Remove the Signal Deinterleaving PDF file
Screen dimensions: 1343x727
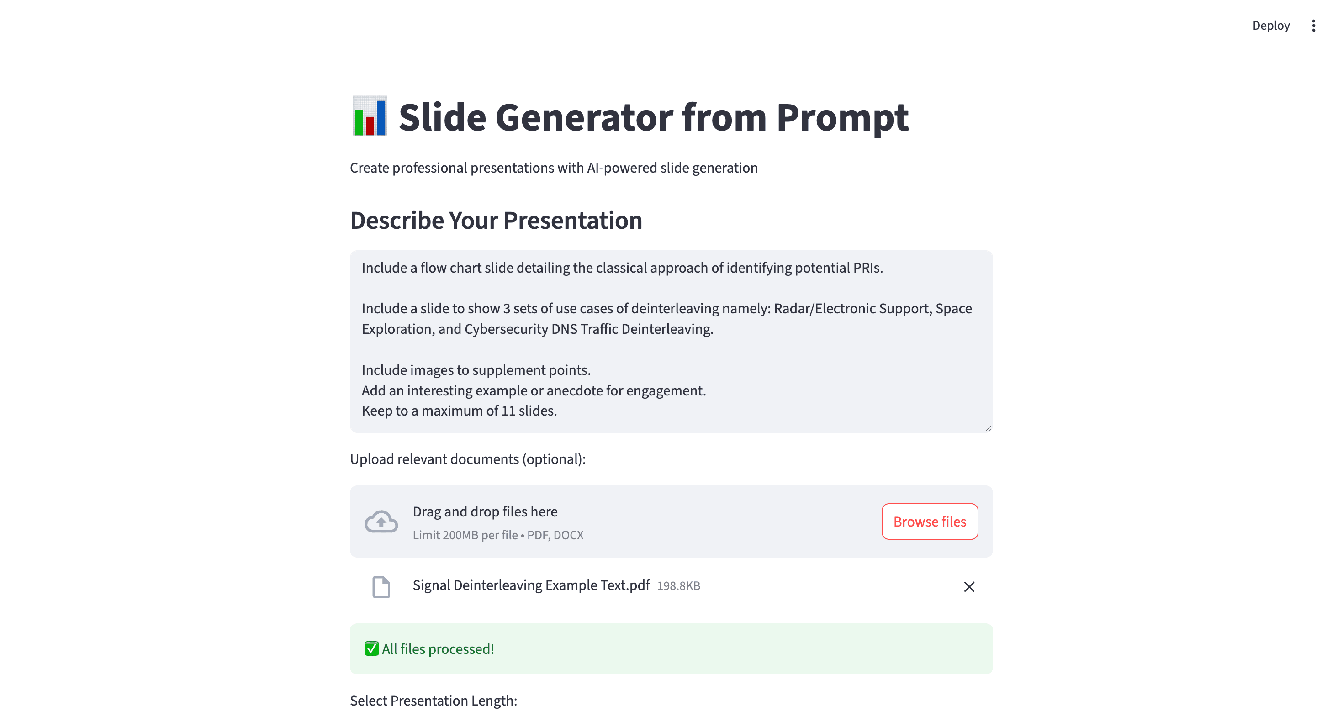(x=969, y=587)
